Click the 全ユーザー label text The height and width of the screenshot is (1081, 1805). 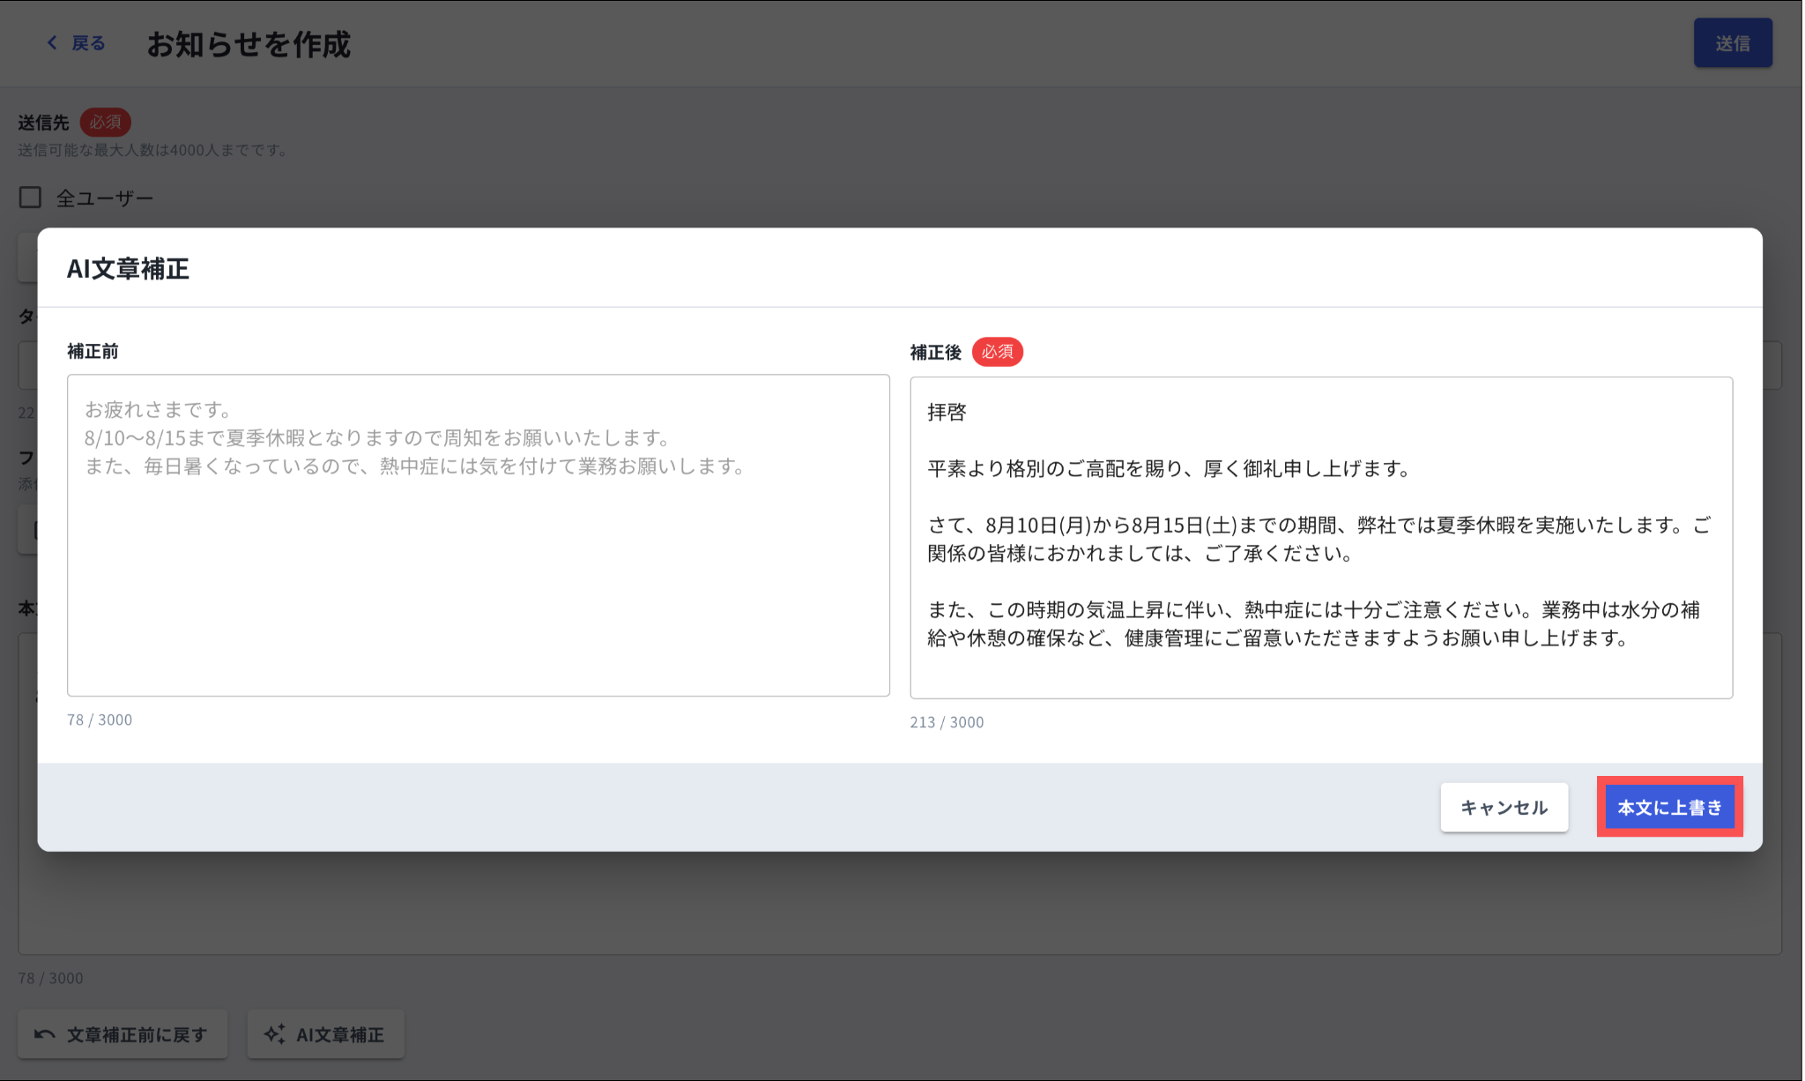[105, 198]
